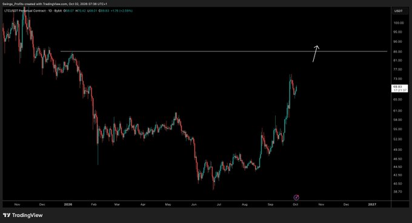412x223 pixels.
Task: Click the 'created with TradingView.com' header text
Action: [x=46, y=4]
